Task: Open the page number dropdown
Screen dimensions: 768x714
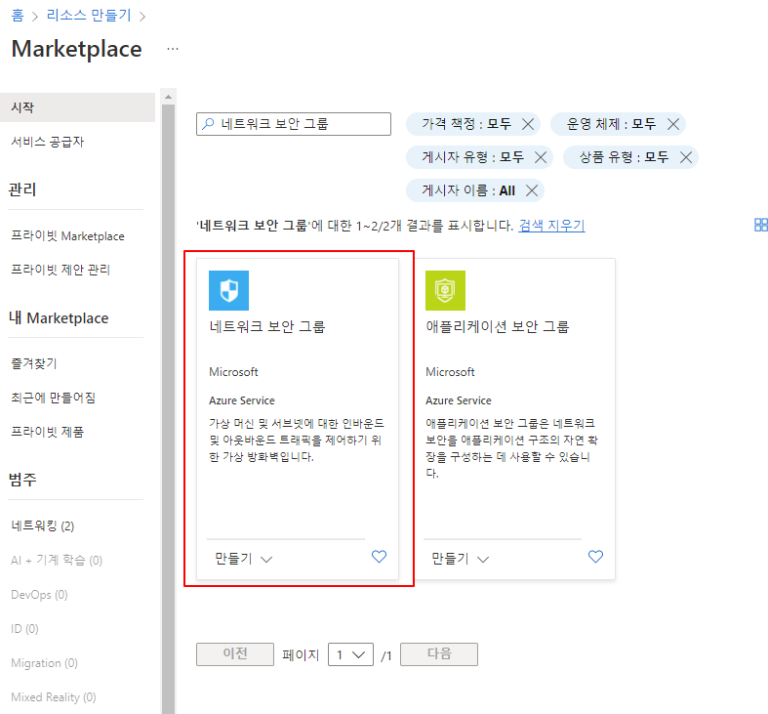Action: (350, 654)
